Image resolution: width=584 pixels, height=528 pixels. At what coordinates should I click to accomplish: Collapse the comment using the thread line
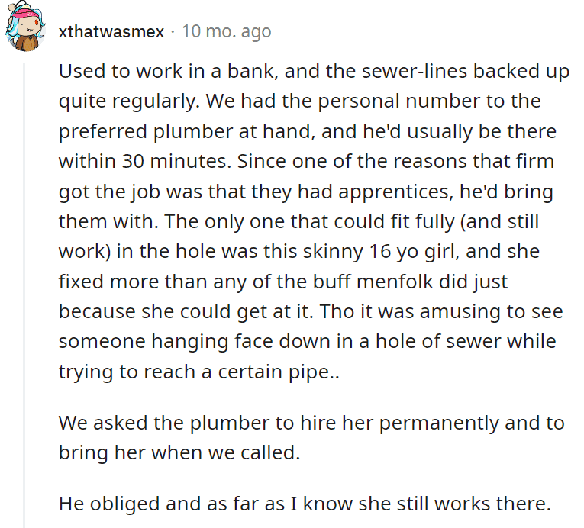(x=24, y=295)
